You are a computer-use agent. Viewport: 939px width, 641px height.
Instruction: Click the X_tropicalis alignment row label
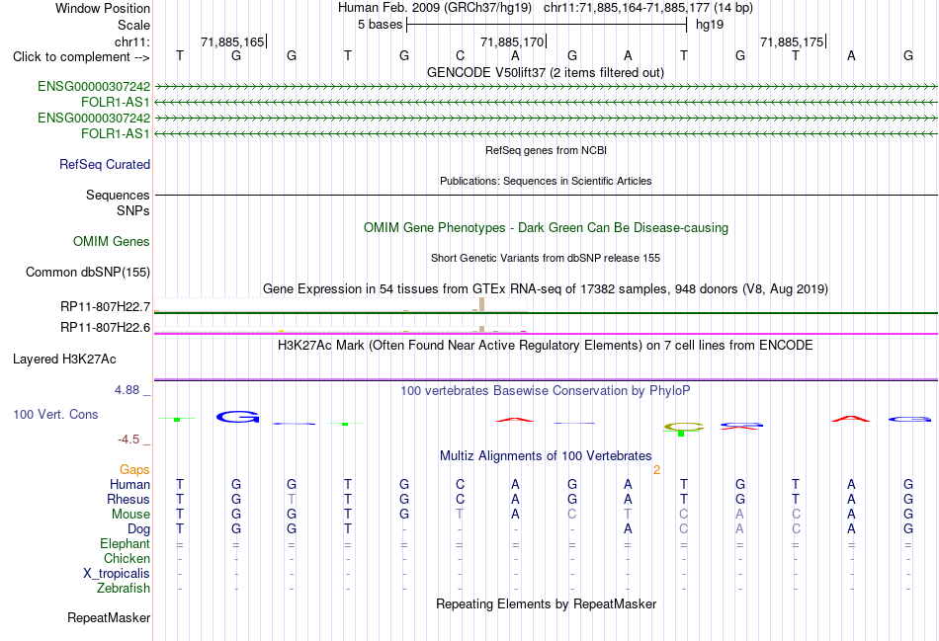tap(117, 574)
